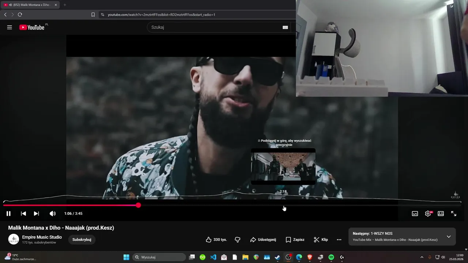468x263 pixels.
Task: Open the on-screen keyboard in search box
Action: click(285, 27)
